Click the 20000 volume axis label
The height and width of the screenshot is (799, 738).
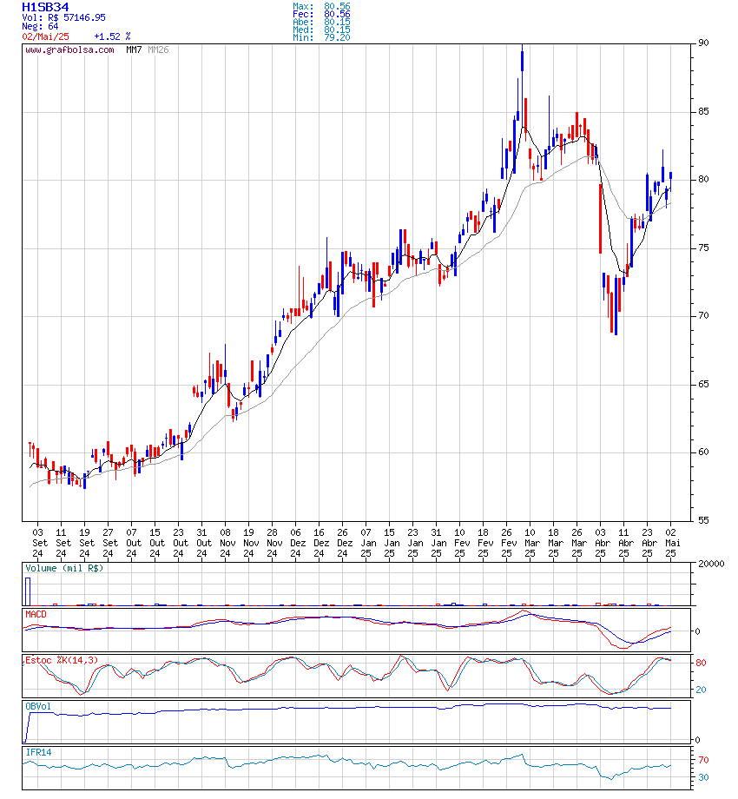tap(711, 565)
